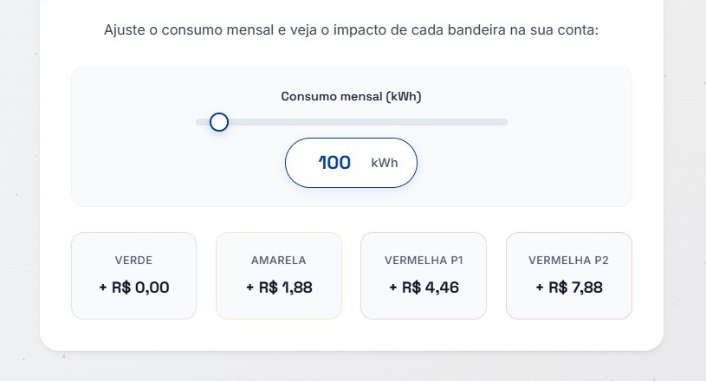
Task: Select the VERMELHA P1 flag card
Action: pyautogui.click(x=424, y=275)
